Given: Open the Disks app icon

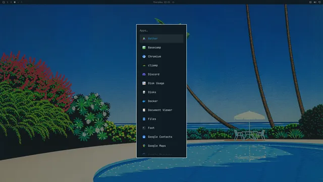Looking at the screenshot, I should (144, 92).
